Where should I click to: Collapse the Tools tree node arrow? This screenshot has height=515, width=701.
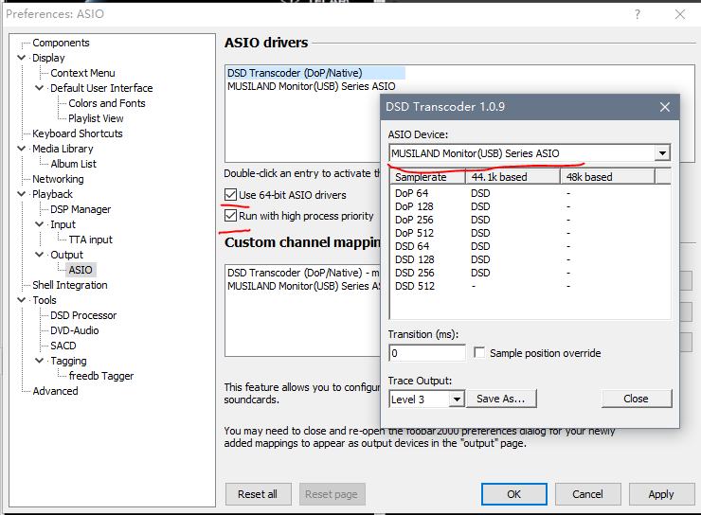click(x=22, y=300)
